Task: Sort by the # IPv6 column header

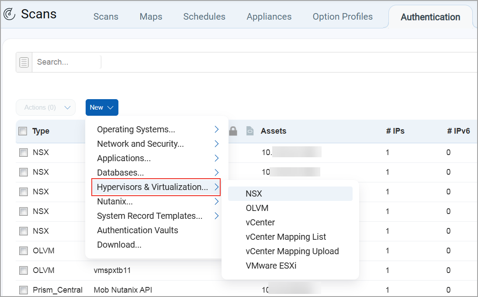Action: (458, 131)
